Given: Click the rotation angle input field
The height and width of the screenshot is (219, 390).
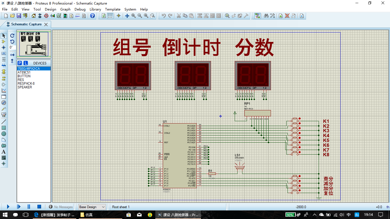Looking at the screenshot, I should [13, 48].
